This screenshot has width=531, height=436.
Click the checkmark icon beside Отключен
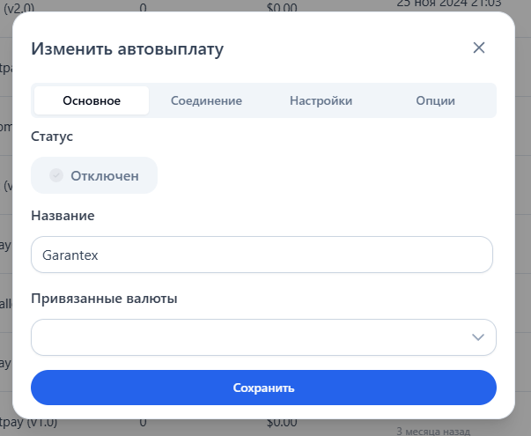point(56,175)
